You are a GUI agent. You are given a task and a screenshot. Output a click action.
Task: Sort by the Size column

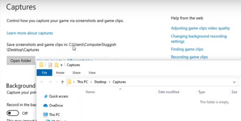(234, 92)
